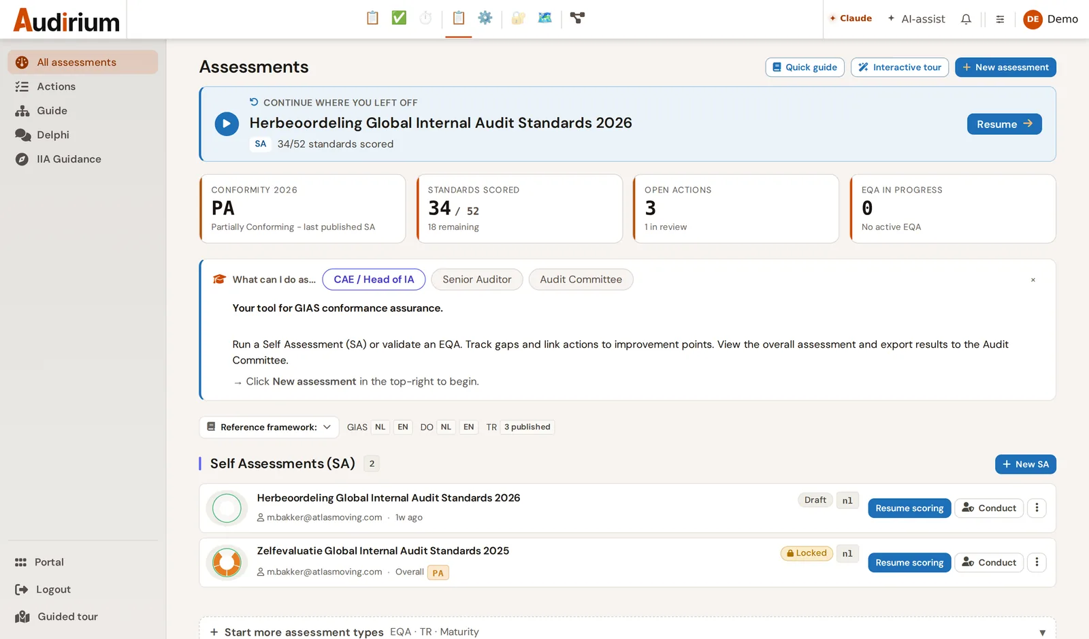1089x639 pixels.
Task: Open the blue gear toolbar icon
Action: pos(485,18)
